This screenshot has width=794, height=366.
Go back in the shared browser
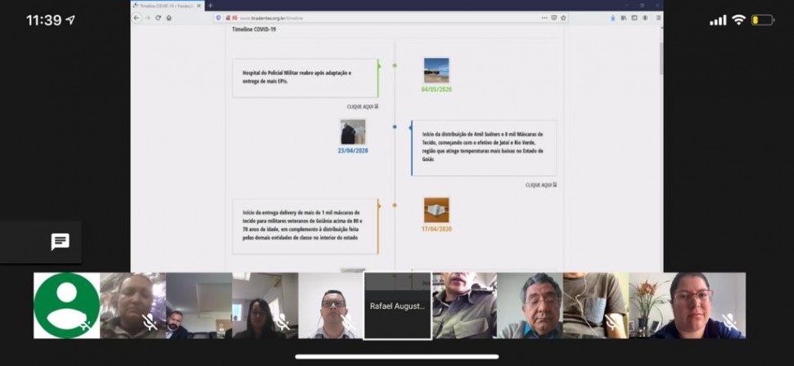click(137, 18)
